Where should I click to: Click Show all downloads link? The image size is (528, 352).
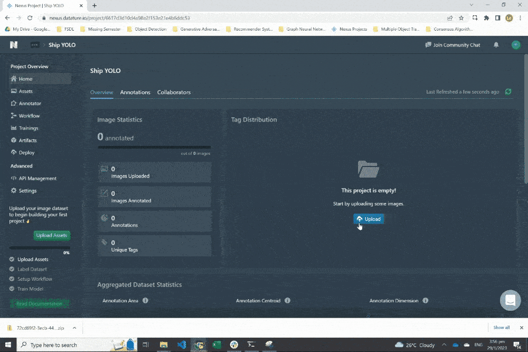(x=502, y=327)
